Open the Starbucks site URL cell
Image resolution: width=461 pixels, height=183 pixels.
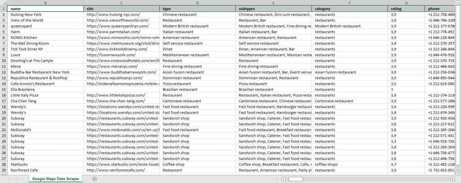pyautogui.click(x=122, y=165)
